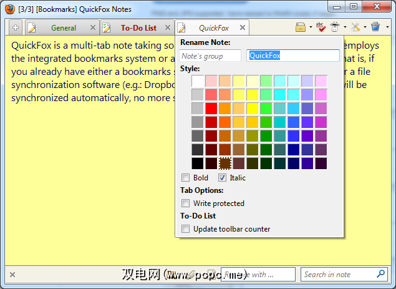Click the search magnifier icon in note search
Screen dimensions: 396x289
381,274
